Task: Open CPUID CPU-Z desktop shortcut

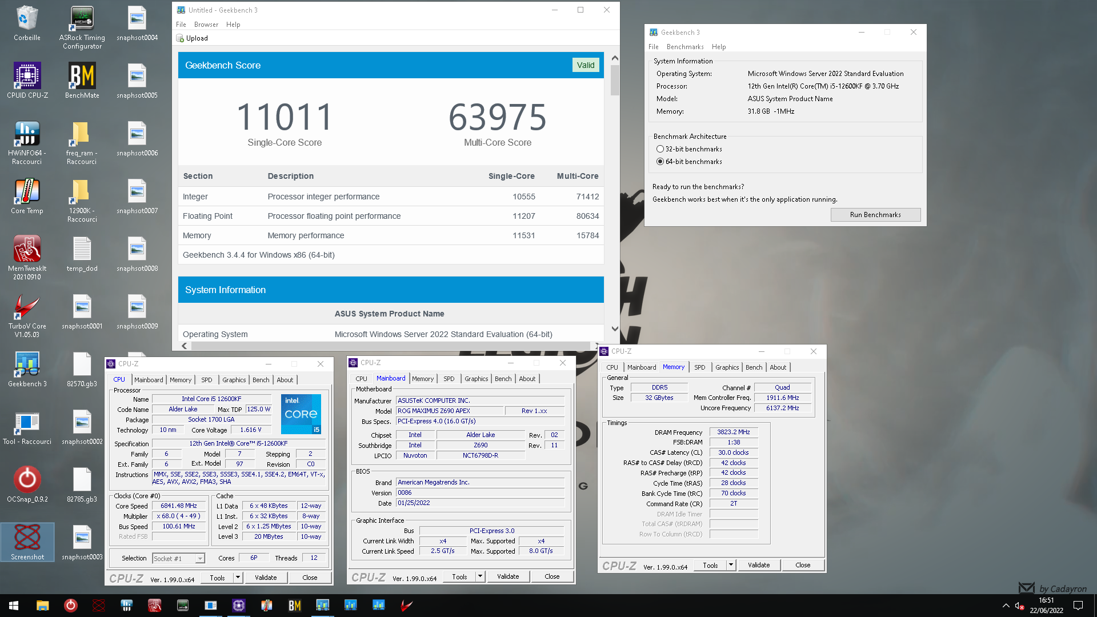Action: point(27,81)
